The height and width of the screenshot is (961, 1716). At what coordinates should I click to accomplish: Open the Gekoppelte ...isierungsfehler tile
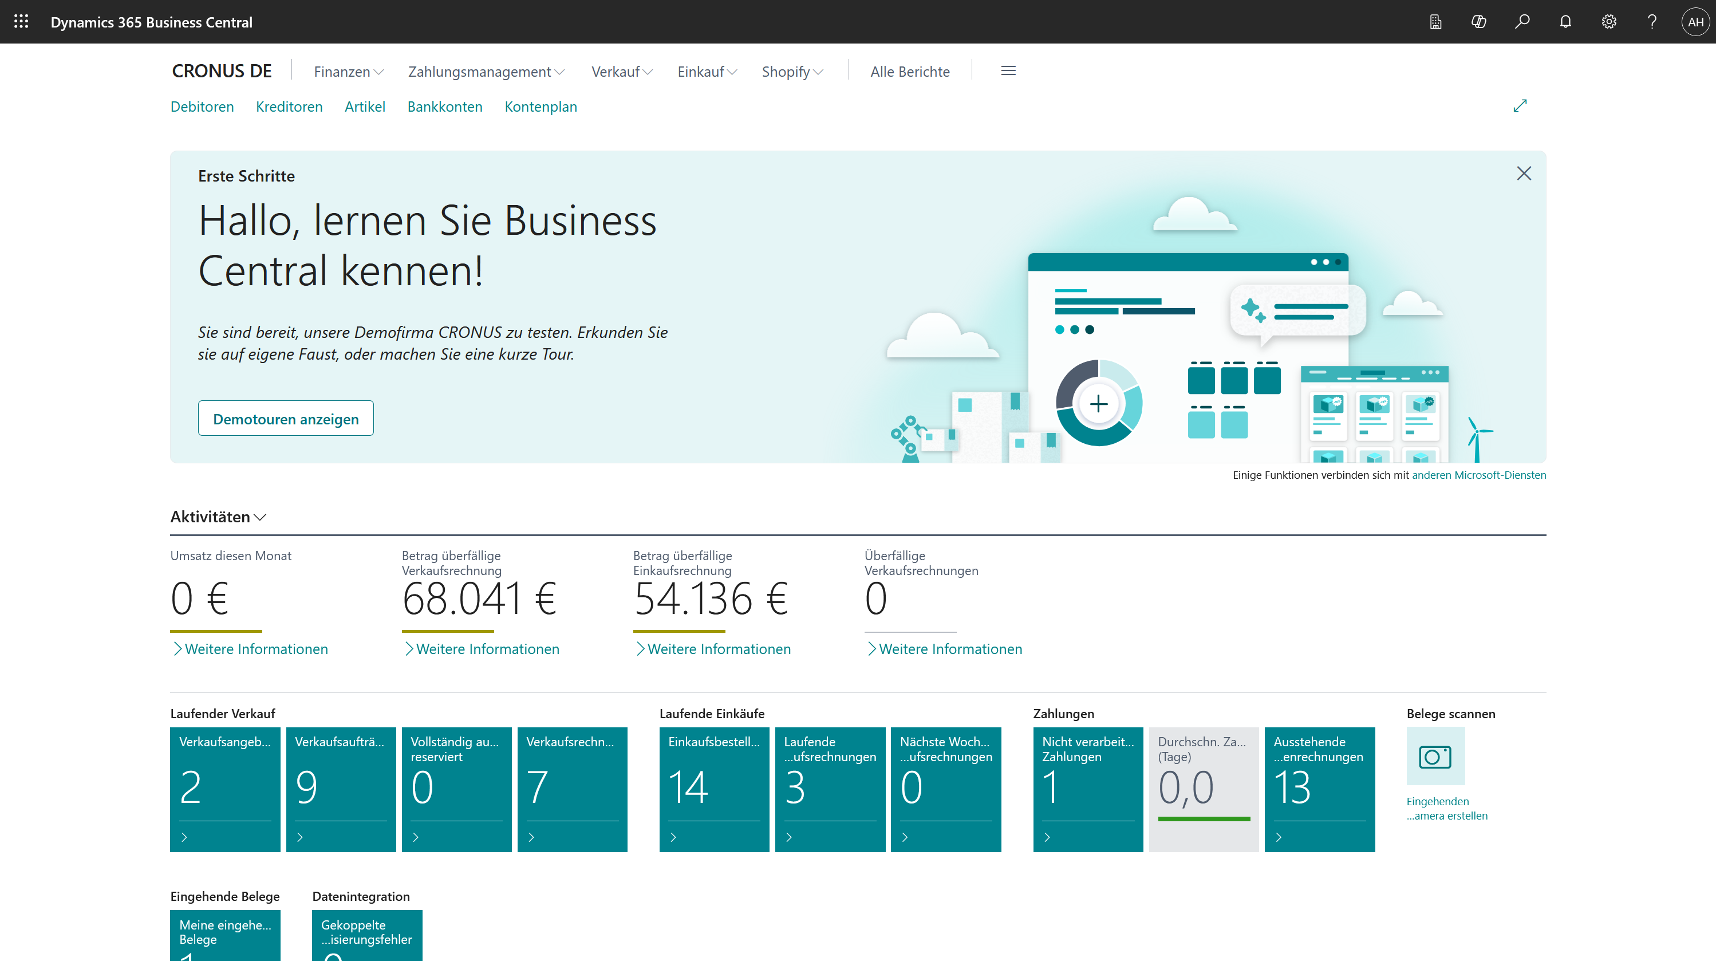pos(367,936)
